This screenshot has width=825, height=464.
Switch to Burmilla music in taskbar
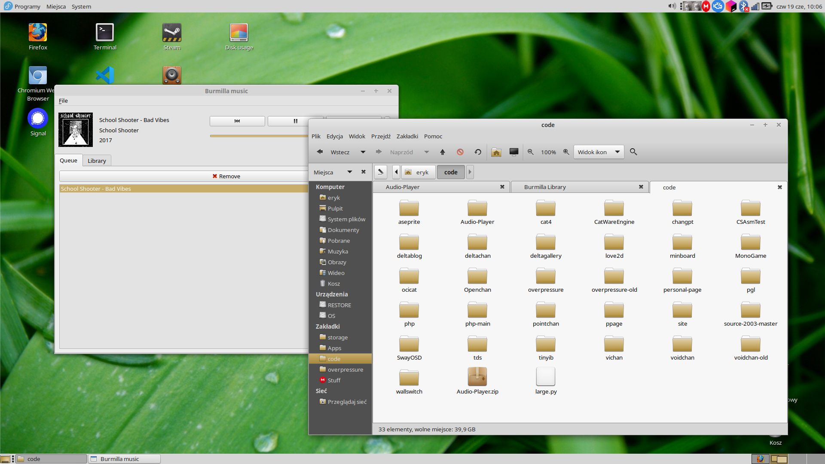(x=125, y=459)
